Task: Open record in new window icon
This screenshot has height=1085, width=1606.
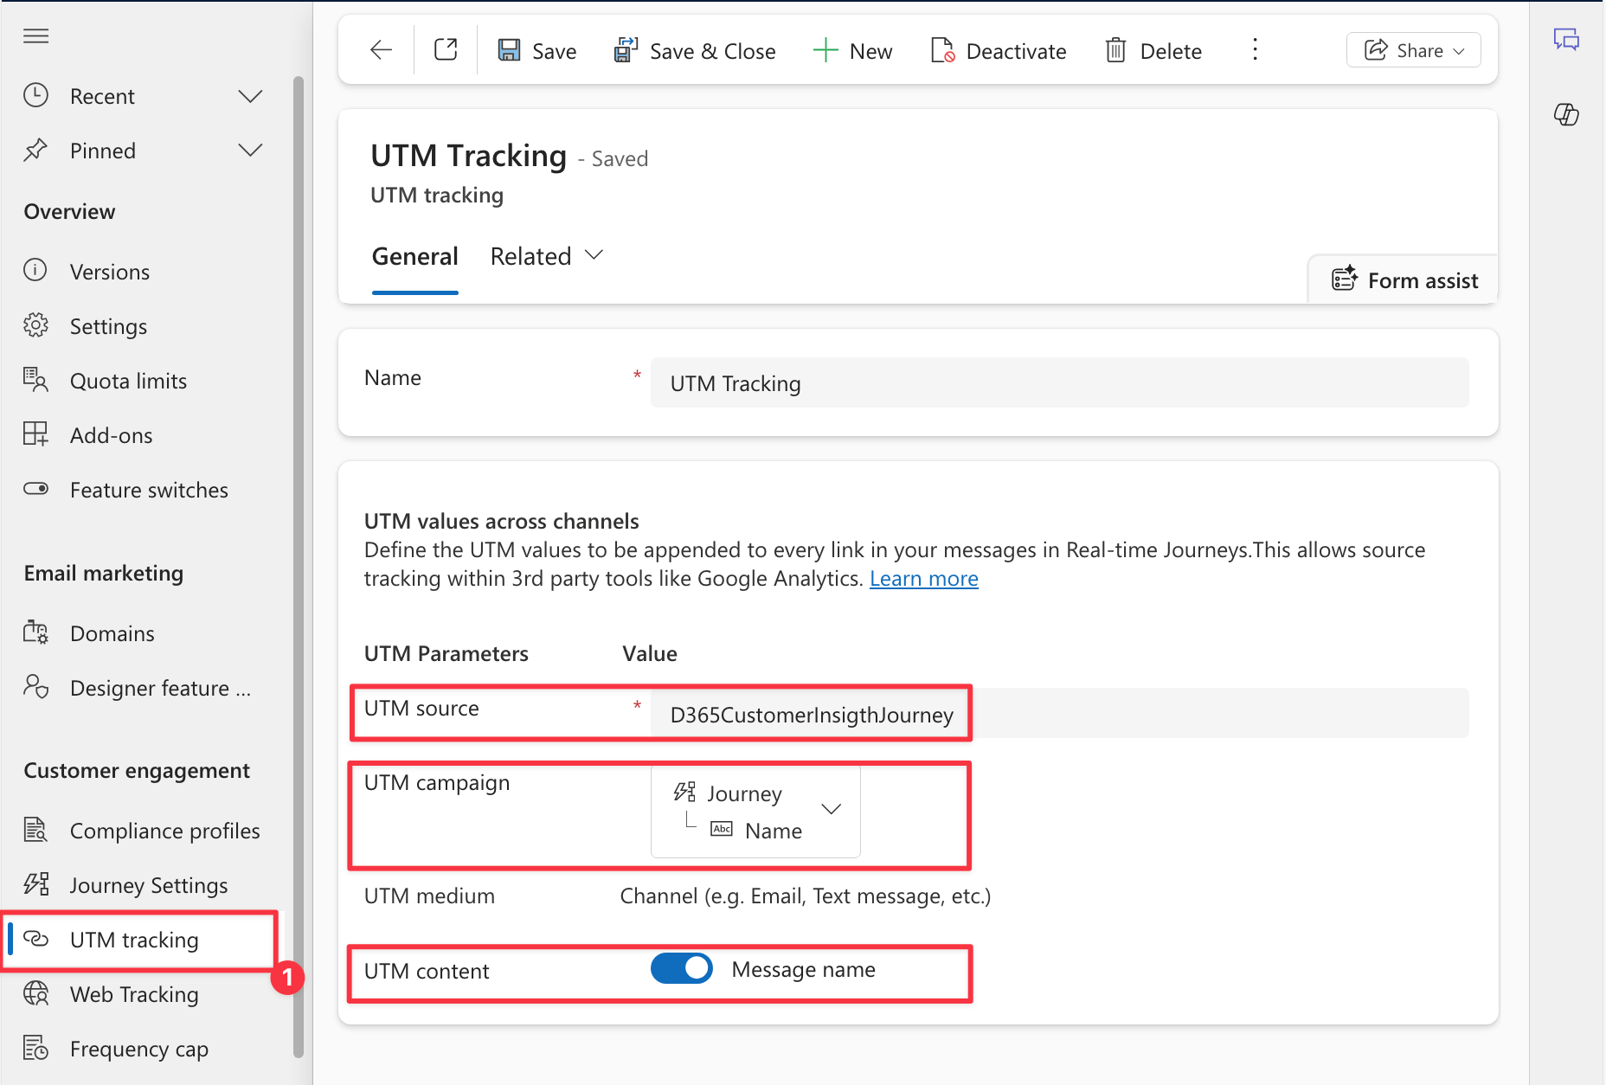Action: click(446, 50)
